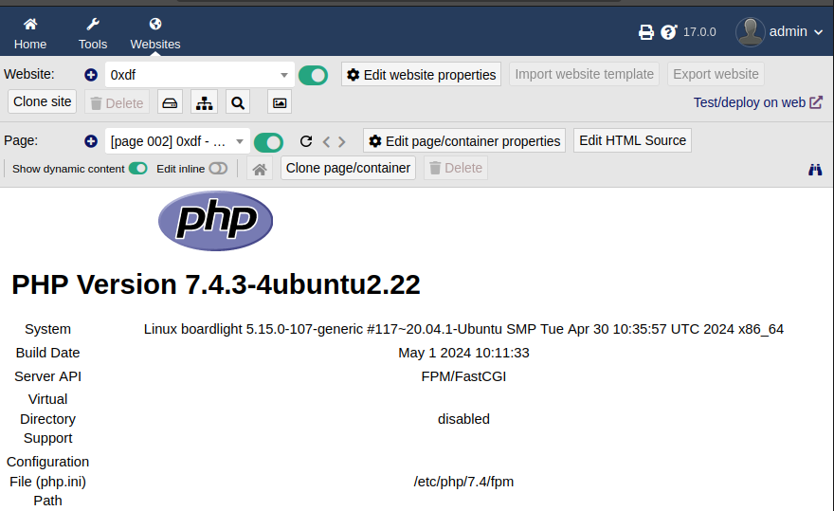Disable Show dynamic content toggle
834x511 pixels.
tap(138, 169)
